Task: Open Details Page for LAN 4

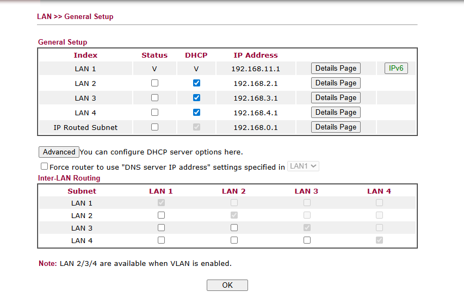Action: click(336, 113)
